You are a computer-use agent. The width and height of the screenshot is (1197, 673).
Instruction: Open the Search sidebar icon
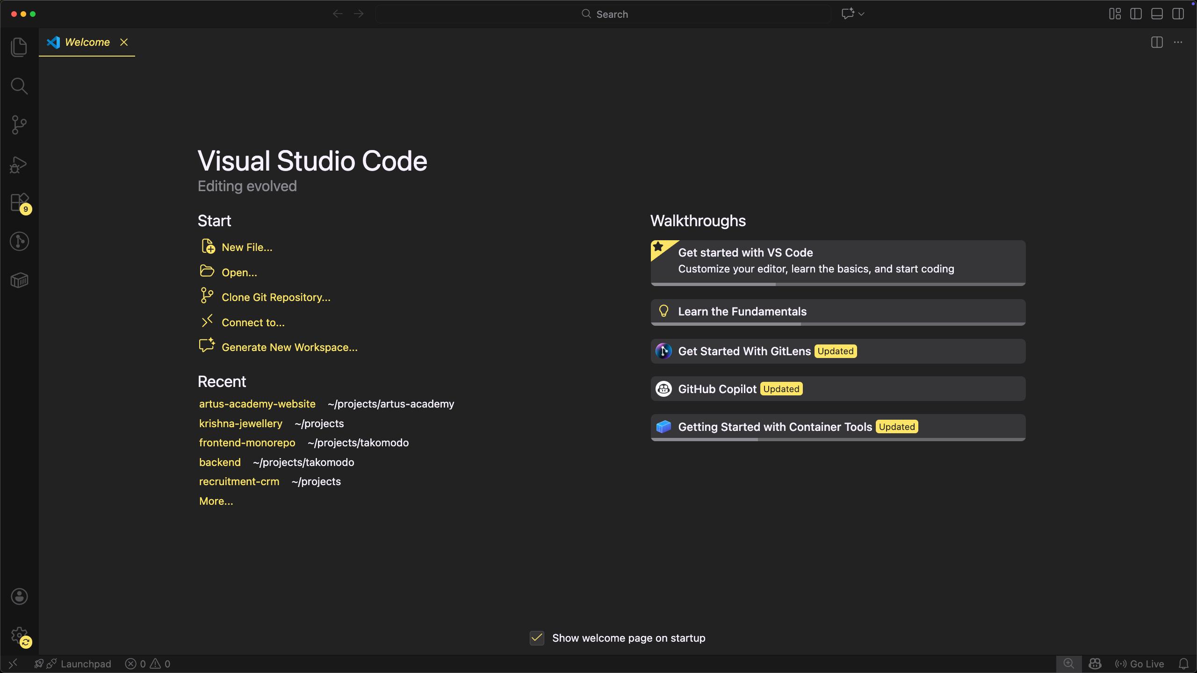click(19, 86)
